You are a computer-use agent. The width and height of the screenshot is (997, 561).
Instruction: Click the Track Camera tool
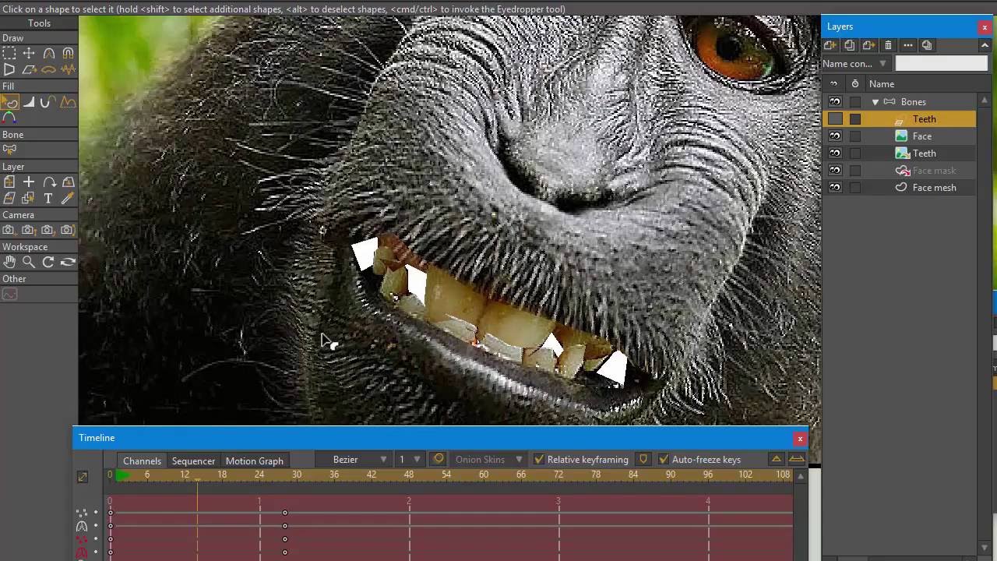pyautogui.click(x=9, y=230)
